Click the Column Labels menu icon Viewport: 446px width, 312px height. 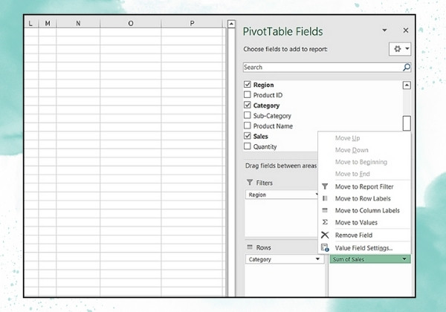click(x=325, y=210)
